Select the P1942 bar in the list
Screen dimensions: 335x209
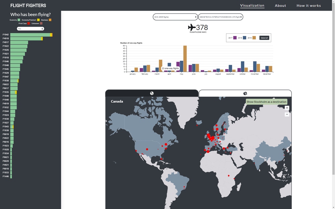point(31,35)
